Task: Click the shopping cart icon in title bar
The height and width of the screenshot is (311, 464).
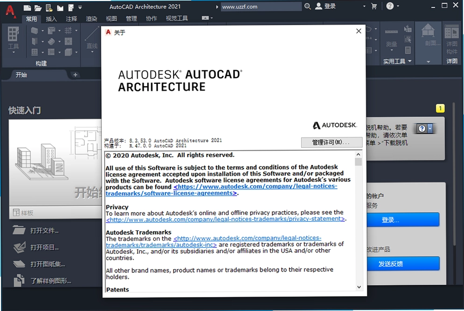Action: [x=374, y=6]
